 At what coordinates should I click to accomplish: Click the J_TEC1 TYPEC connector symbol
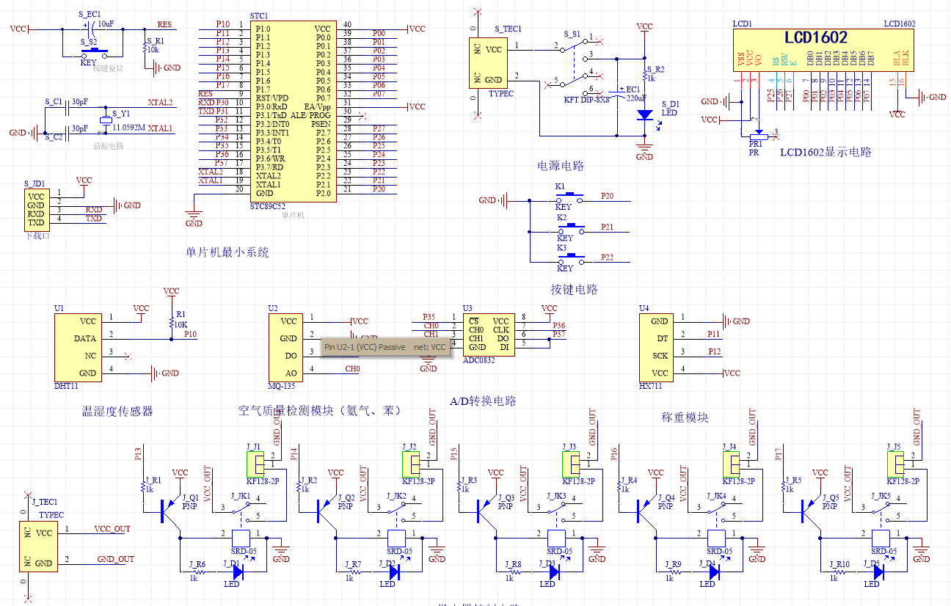pos(39,546)
